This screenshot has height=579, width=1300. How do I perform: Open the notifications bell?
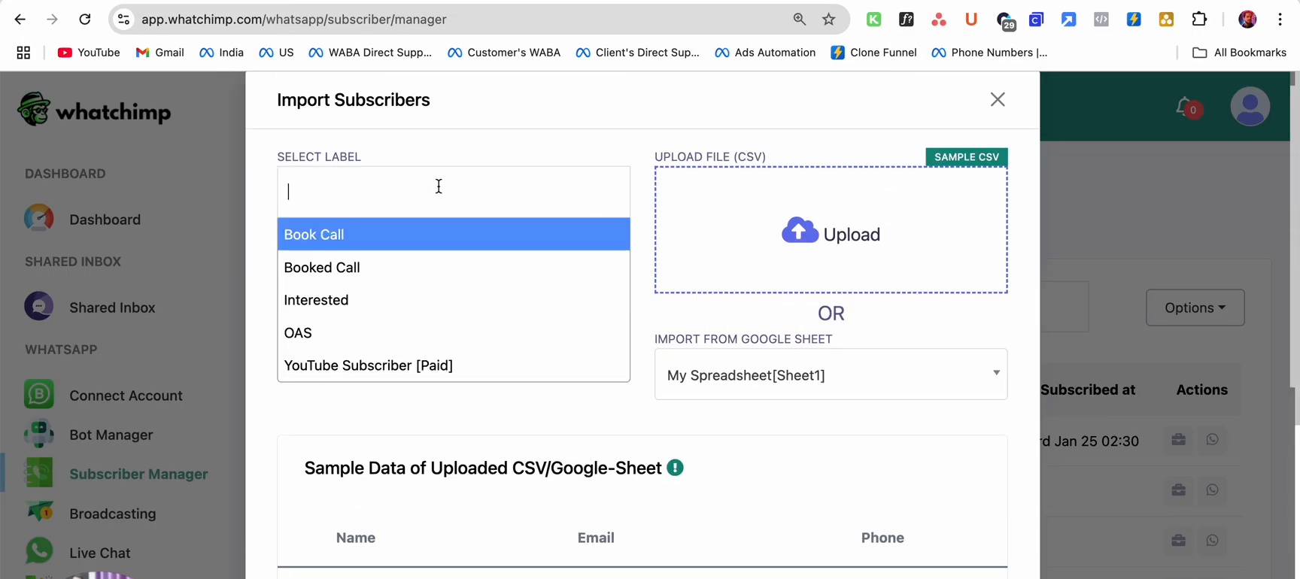pos(1185,107)
